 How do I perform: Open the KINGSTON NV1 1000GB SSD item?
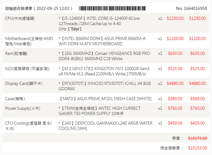(x=104, y=71)
